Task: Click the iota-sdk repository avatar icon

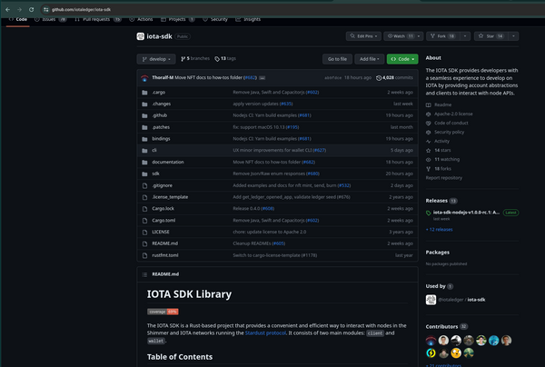Action: [x=141, y=36]
